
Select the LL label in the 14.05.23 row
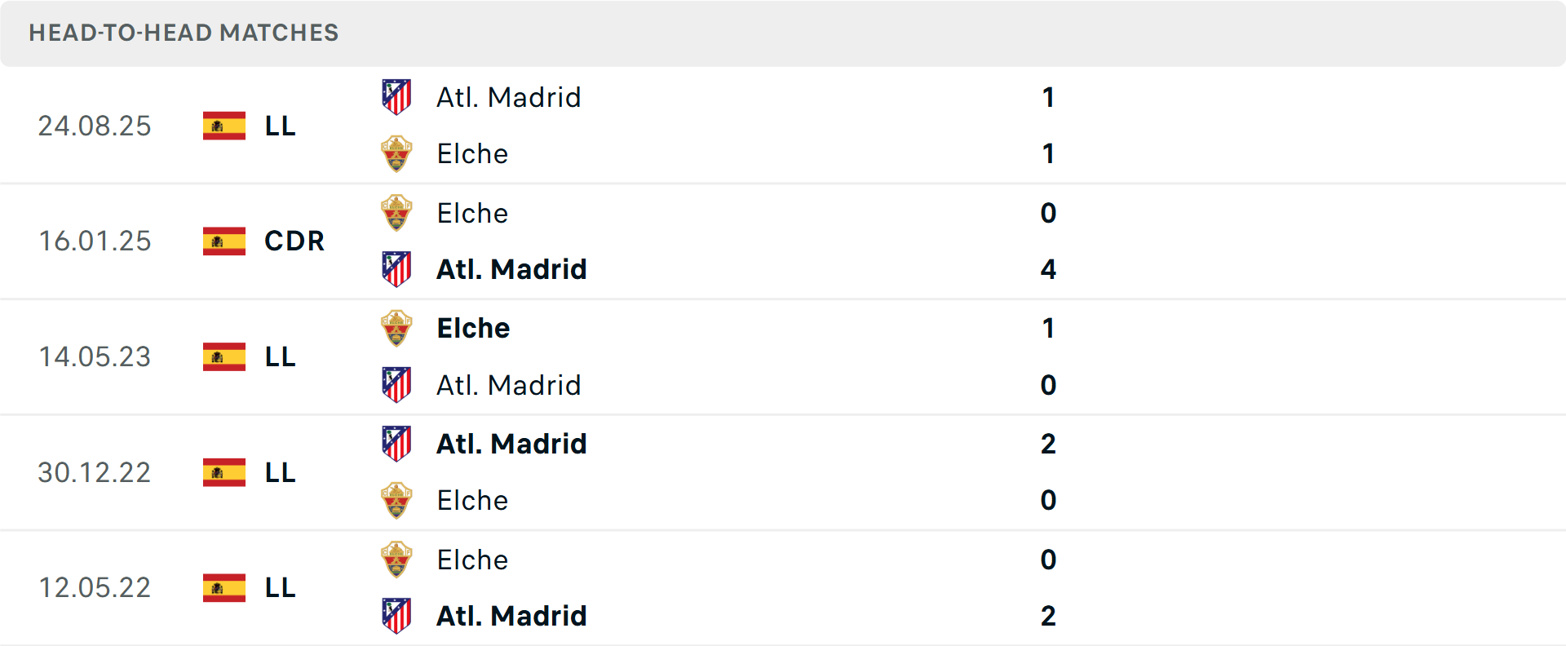278,356
